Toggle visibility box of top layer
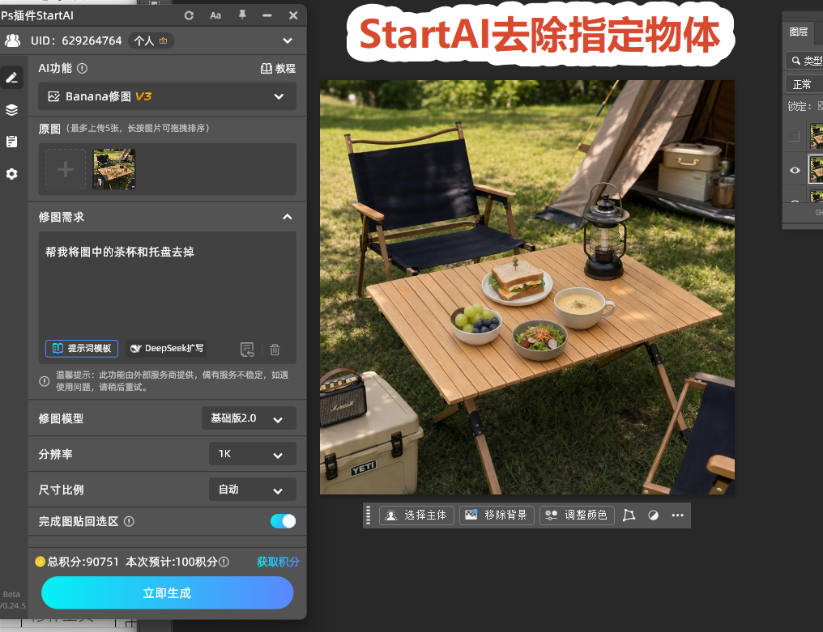This screenshot has height=632, width=823. tap(794, 137)
